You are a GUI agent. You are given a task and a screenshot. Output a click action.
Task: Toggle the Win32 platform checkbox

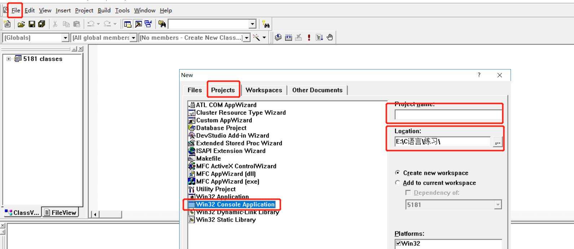coord(398,243)
